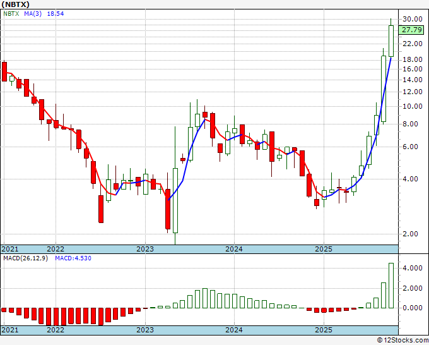Click the 4.000 MACD axis label
The height and width of the screenshot is (345, 429).
coord(413,268)
